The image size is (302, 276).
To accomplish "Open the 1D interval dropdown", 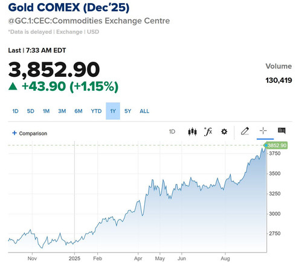I will (172, 132).
